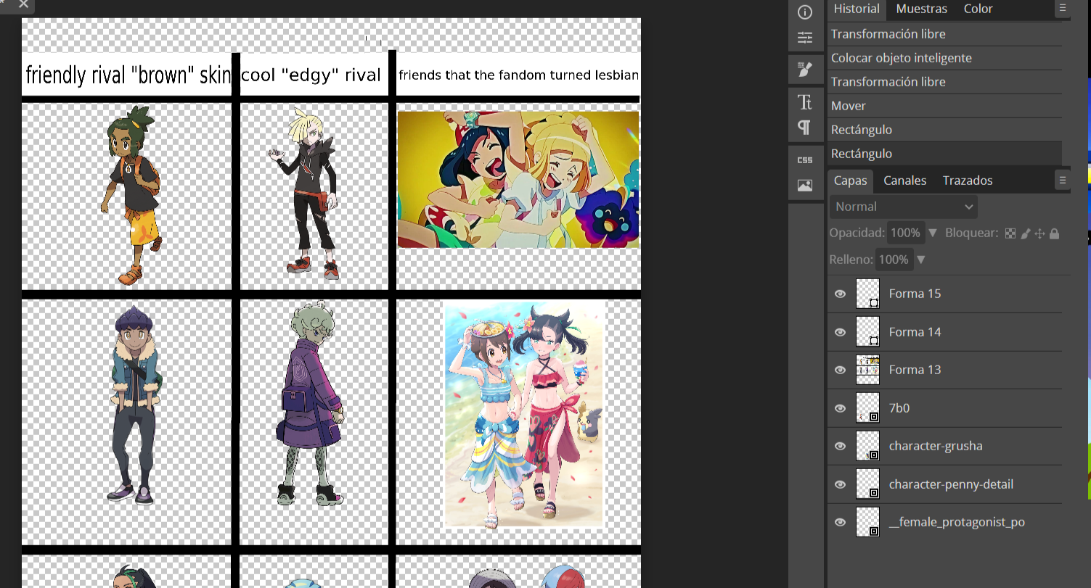Select the Colocar objeto inteligente history state
The height and width of the screenshot is (588, 1091).
click(x=945, y=58)
